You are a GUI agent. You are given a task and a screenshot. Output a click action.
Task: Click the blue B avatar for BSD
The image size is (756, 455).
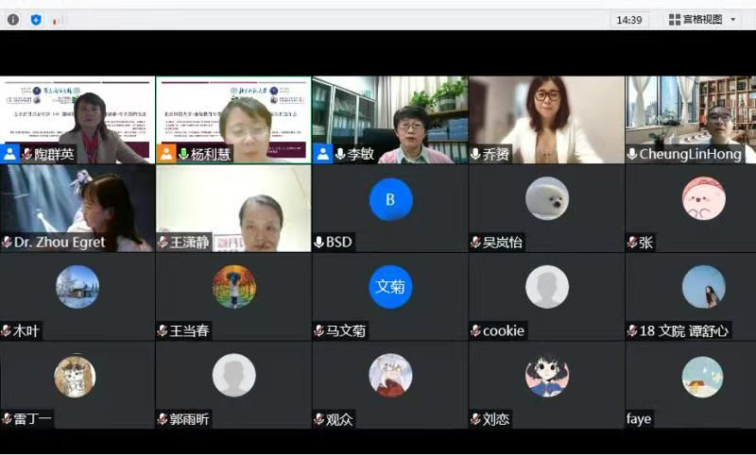click(x=390, y=199)
